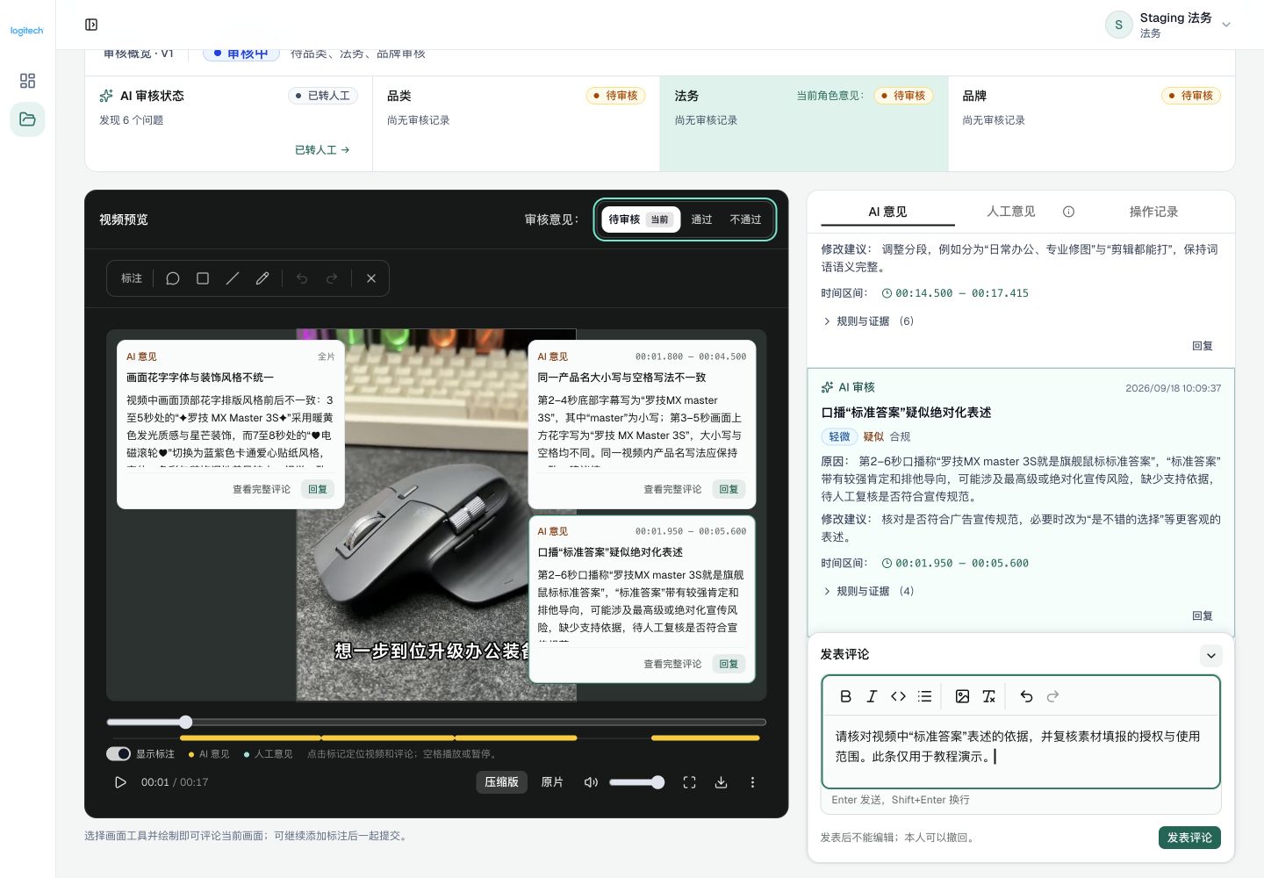
Task: Insert bulleted list in comment editor
Action: click(924, 696)
